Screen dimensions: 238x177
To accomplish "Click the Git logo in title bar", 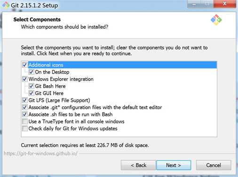I will (6, 5).
